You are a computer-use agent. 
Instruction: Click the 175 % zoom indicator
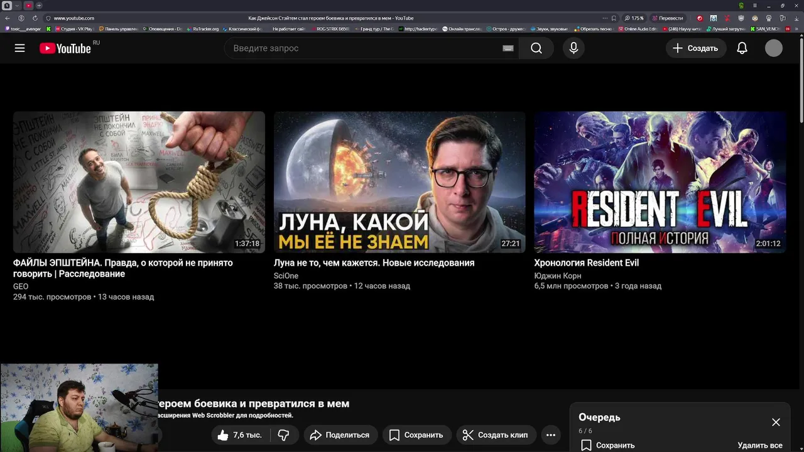pos(634,18)
